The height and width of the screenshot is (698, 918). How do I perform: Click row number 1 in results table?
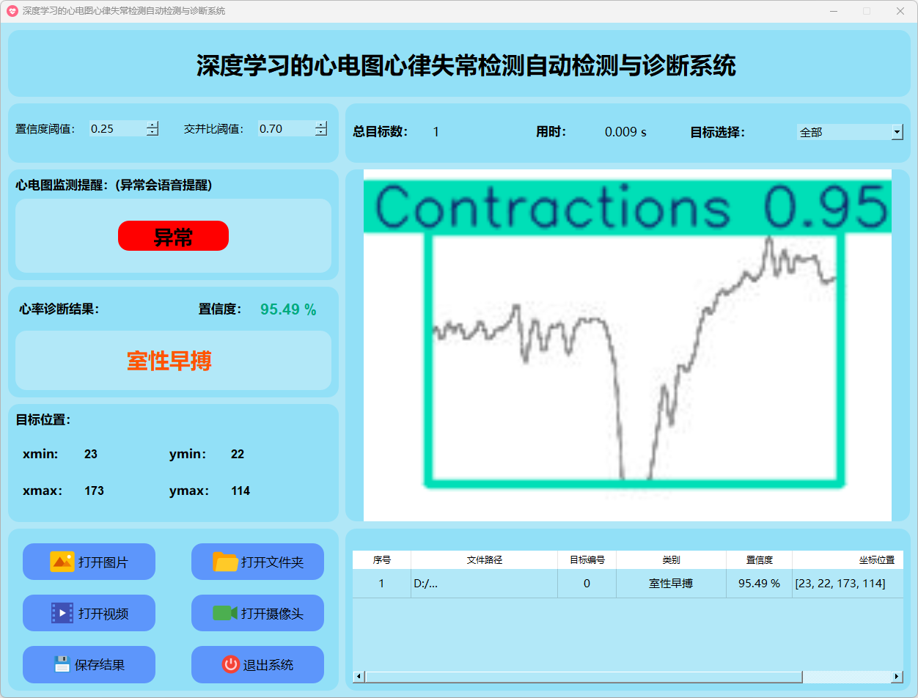coord(381,584)
